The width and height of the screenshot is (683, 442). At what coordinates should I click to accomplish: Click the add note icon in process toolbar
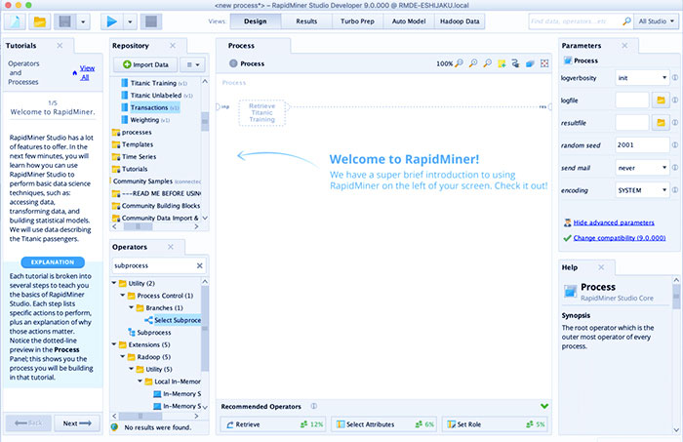point(502,63)
